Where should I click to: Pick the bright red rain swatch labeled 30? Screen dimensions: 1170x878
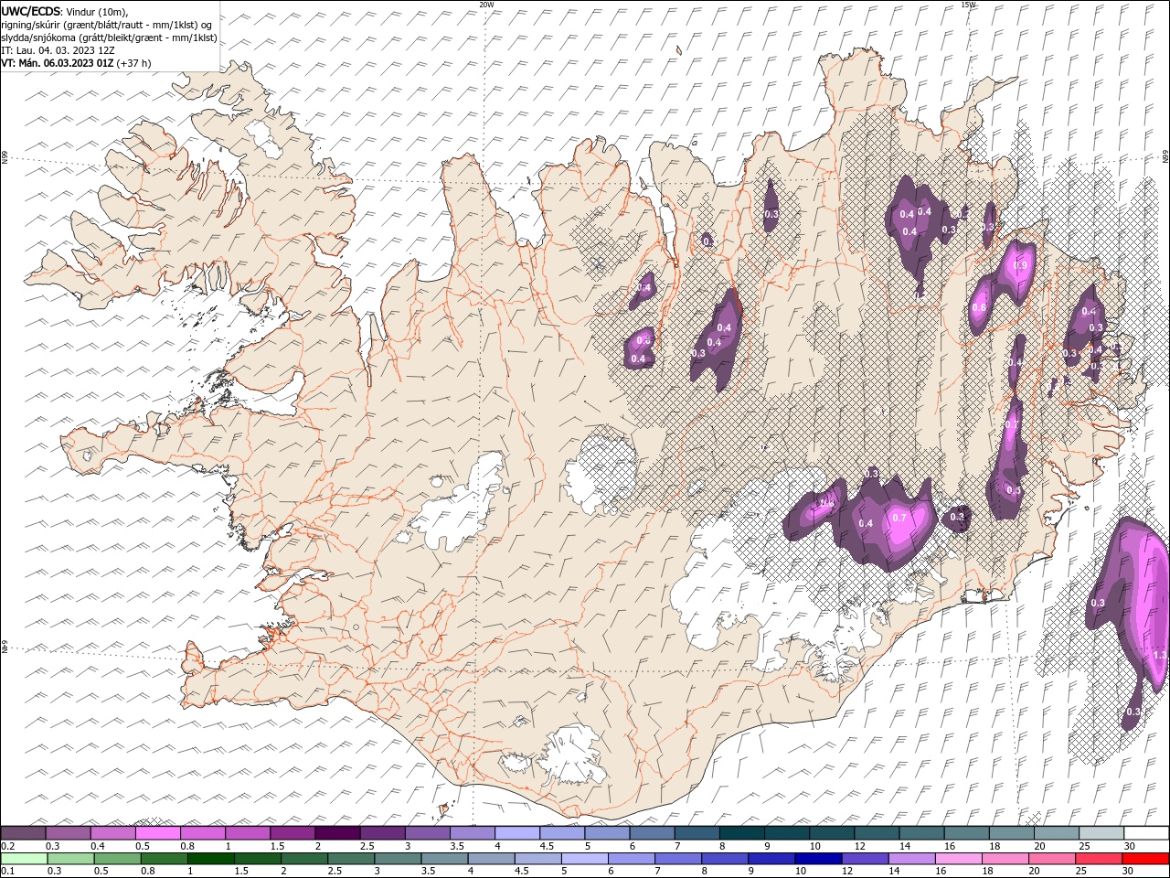click(x=1145, y=859)
